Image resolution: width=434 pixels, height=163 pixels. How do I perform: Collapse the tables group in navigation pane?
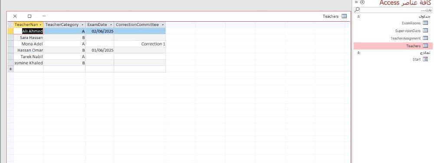(358, 16)
